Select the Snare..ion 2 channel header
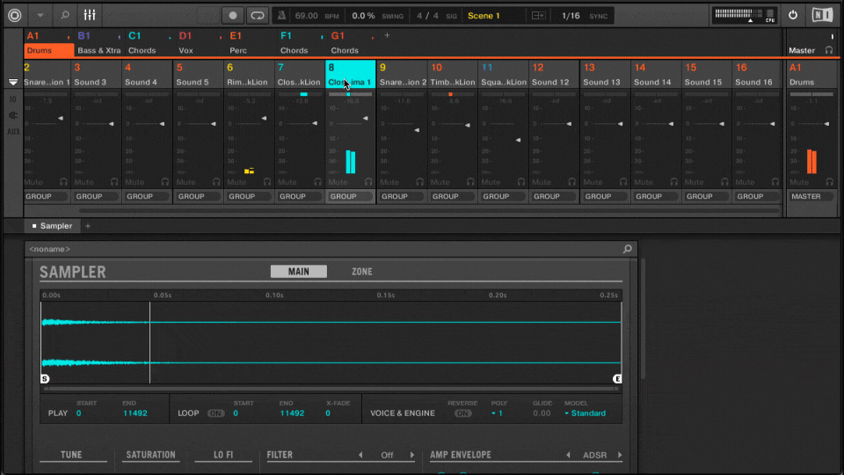The height and width of the screenshot is (475, 844). [x=402, y=74]
